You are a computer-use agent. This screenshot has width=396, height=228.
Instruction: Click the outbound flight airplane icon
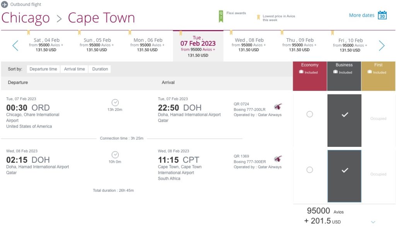(5, 5)
